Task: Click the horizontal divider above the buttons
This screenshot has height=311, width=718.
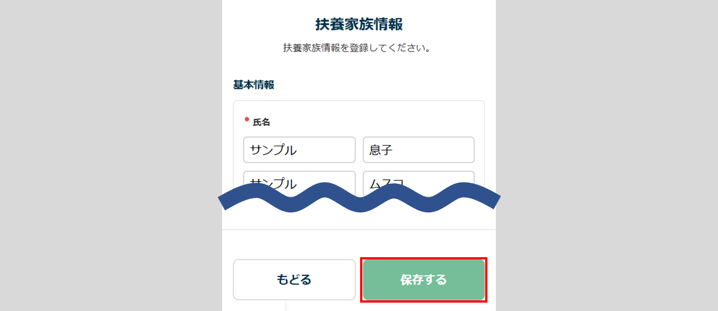Action: 359,230
